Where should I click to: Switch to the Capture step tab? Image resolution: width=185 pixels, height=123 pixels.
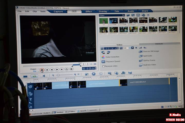point(58,12)
